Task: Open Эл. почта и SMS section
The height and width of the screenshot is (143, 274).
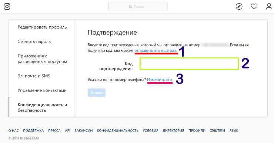Action: [34, 76]
